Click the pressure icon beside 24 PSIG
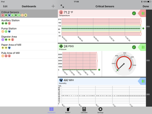 [61, 46]
